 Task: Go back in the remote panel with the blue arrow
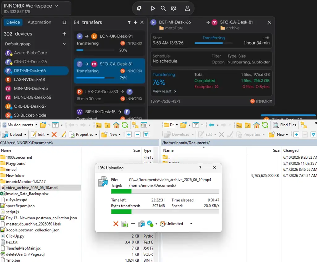[x=211, y=125]
